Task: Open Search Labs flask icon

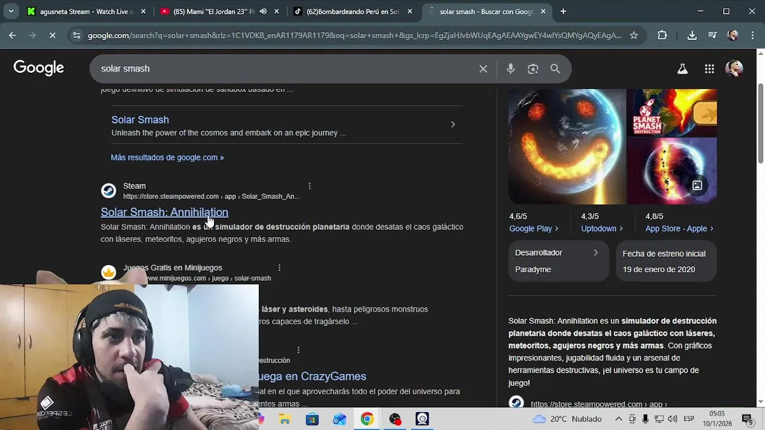Action: tap(682, 69)
